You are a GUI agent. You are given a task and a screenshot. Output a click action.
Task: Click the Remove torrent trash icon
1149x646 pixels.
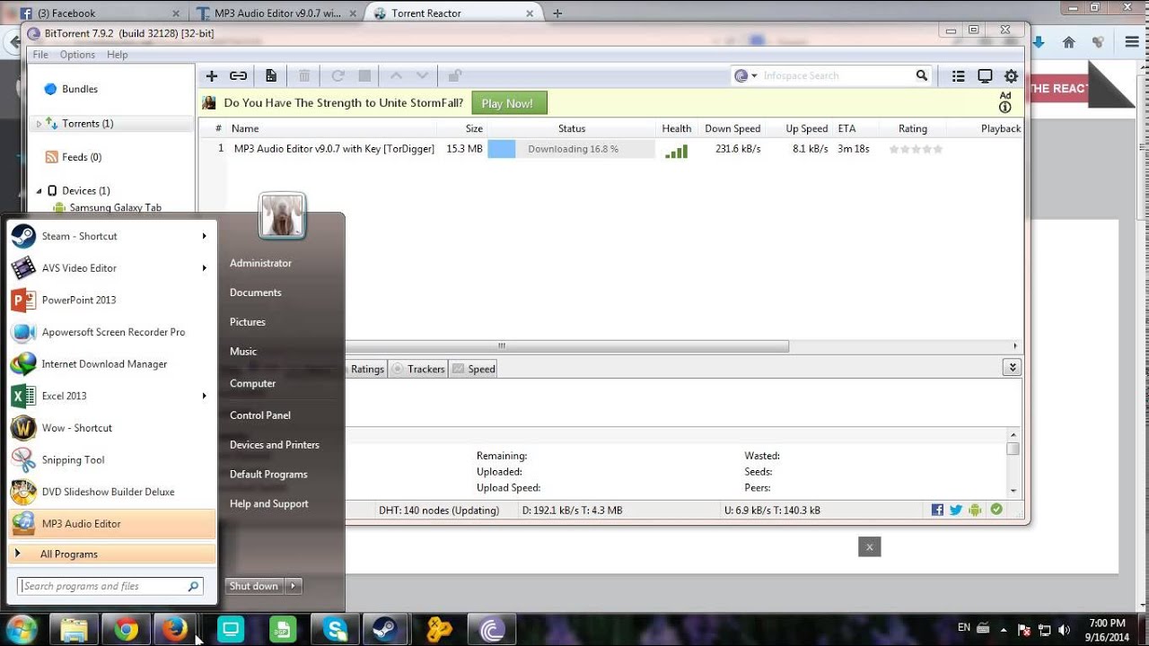(x=304, y=76)
